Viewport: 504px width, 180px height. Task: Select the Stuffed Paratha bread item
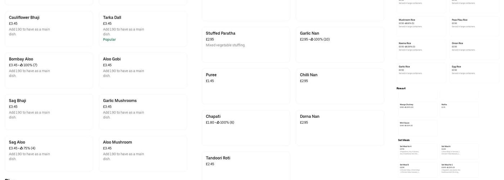point(246,45)
